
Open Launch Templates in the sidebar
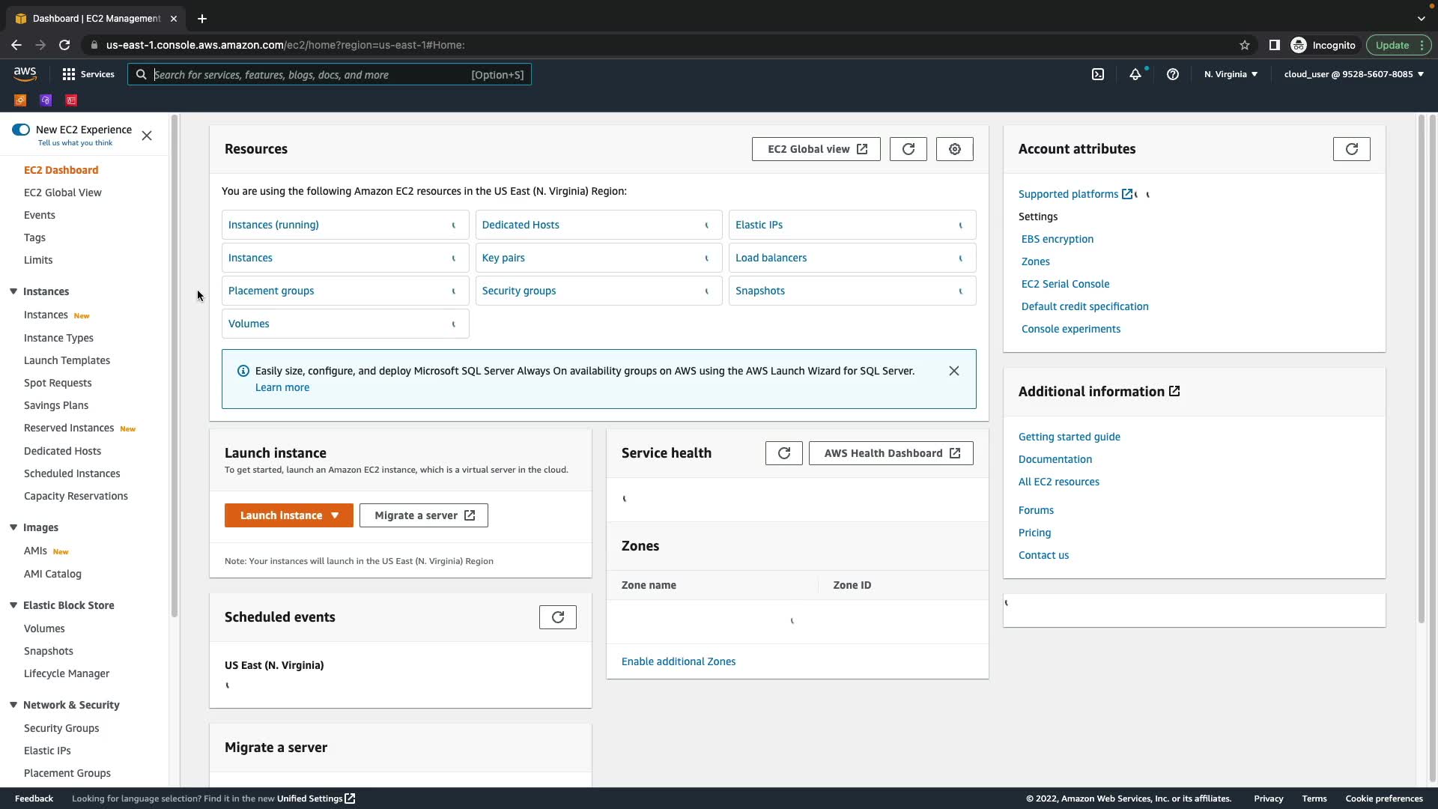click(x=67, y=360)
